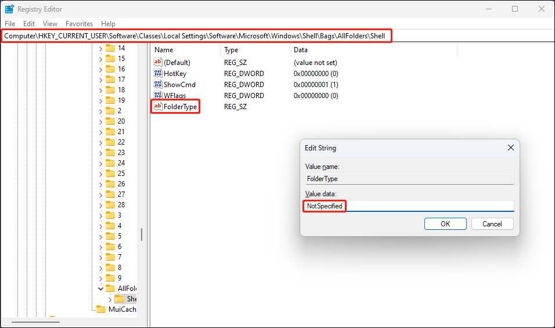Select the FolderType string value icon

[x=157, y=106]
